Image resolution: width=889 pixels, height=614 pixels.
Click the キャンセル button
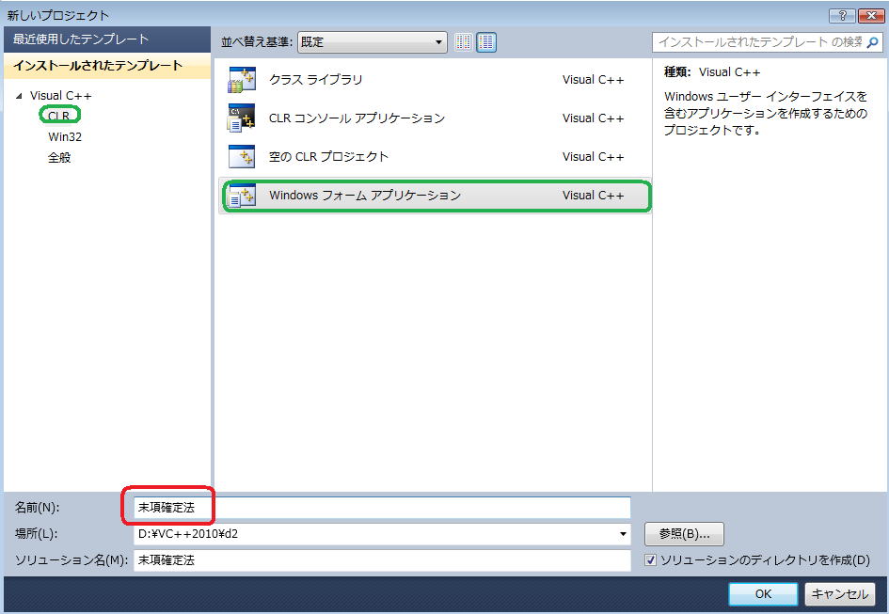[840, 593]
